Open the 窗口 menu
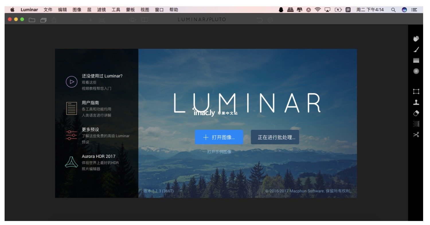 (x=159, y=10)
